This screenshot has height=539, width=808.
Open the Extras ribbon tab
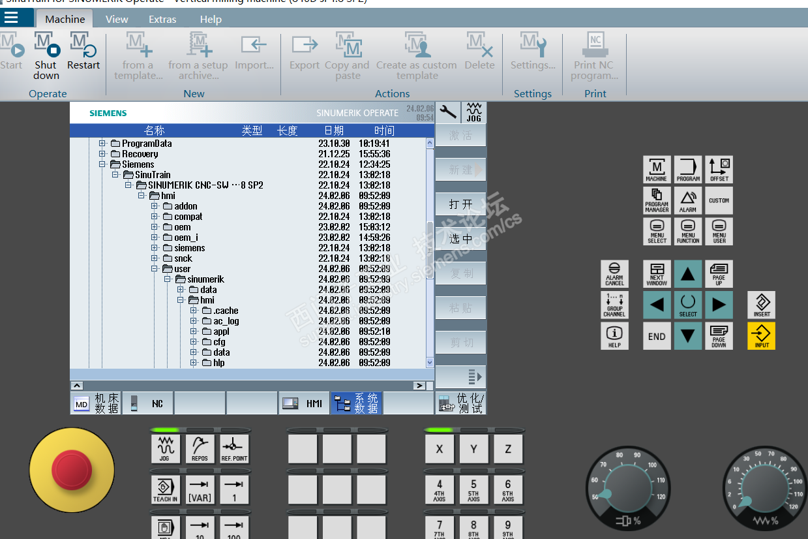[x=162, y=19]
